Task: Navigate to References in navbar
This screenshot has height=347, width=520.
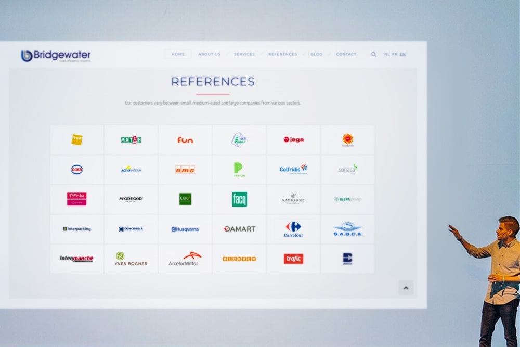Action: coord(282,54)
